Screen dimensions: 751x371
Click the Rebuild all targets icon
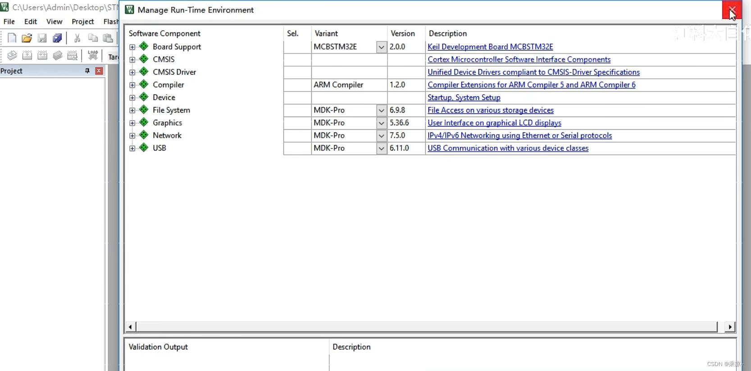coord(42,55)
